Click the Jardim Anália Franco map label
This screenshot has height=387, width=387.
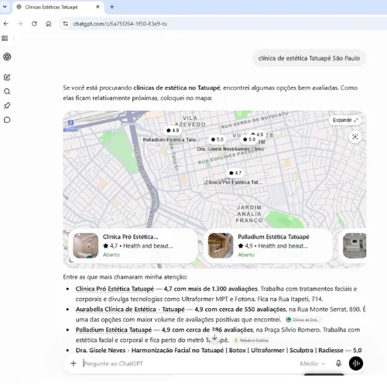[249, 214]
